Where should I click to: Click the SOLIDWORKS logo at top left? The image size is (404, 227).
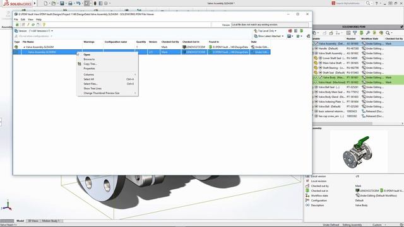tap(17, 3)
